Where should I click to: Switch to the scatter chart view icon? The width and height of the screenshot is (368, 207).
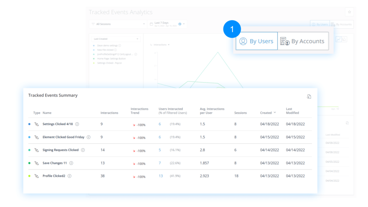point(344,39)
